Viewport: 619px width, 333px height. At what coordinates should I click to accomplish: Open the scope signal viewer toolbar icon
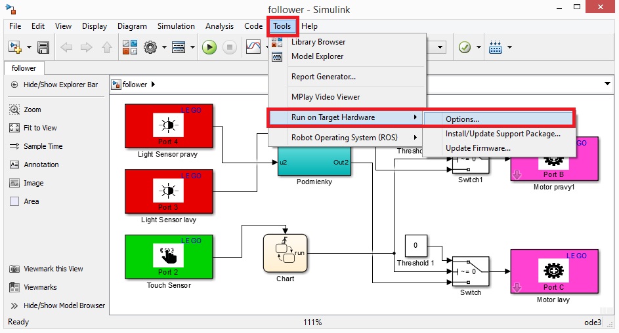point(253,47)
